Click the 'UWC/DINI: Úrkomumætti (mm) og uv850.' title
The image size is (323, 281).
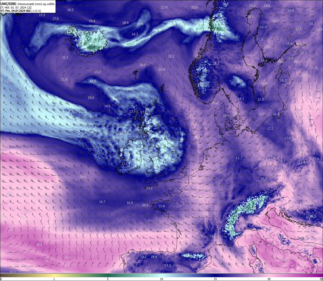click(x=28, y=4)
